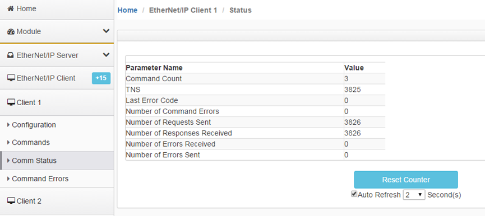Click the arrow icon beside Configuration
This screenshot has height=216, width=485.
(x=8, y=125)
